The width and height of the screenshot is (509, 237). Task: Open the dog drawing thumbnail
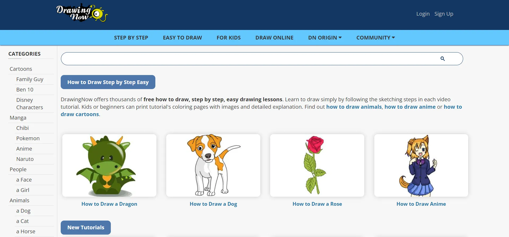(x=213, y=165)
